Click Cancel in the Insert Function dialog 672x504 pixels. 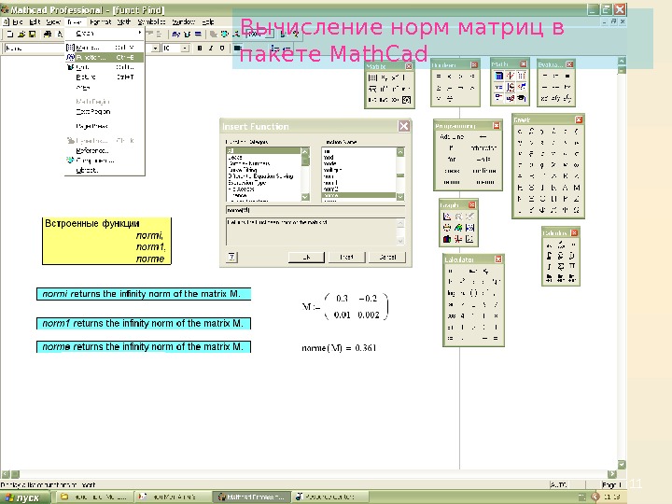387,257
